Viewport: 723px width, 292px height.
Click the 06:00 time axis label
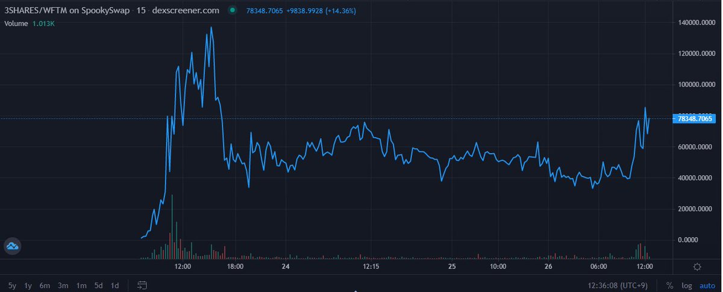coord(599,267)
